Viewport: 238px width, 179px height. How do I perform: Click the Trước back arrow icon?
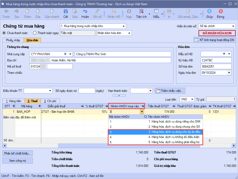point(6,11)
